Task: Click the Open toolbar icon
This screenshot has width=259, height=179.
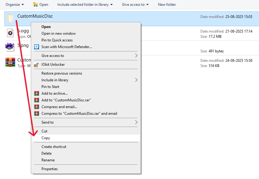Action: coord(36,5)
